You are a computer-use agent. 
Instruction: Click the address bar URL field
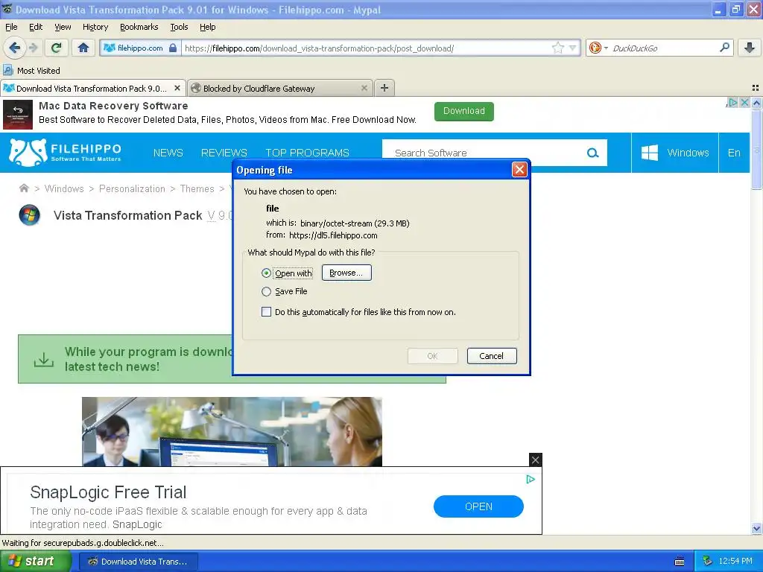[x=367, y=48]
